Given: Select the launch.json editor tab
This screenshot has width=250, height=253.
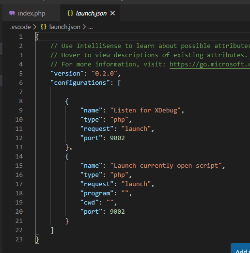Looking at the screenshot, I should 90,13.
